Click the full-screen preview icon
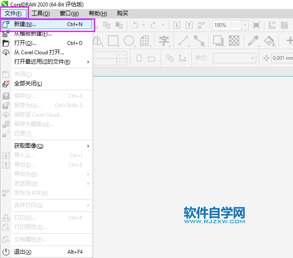Screen dimensions: 293x258 (x=256, y=25)
